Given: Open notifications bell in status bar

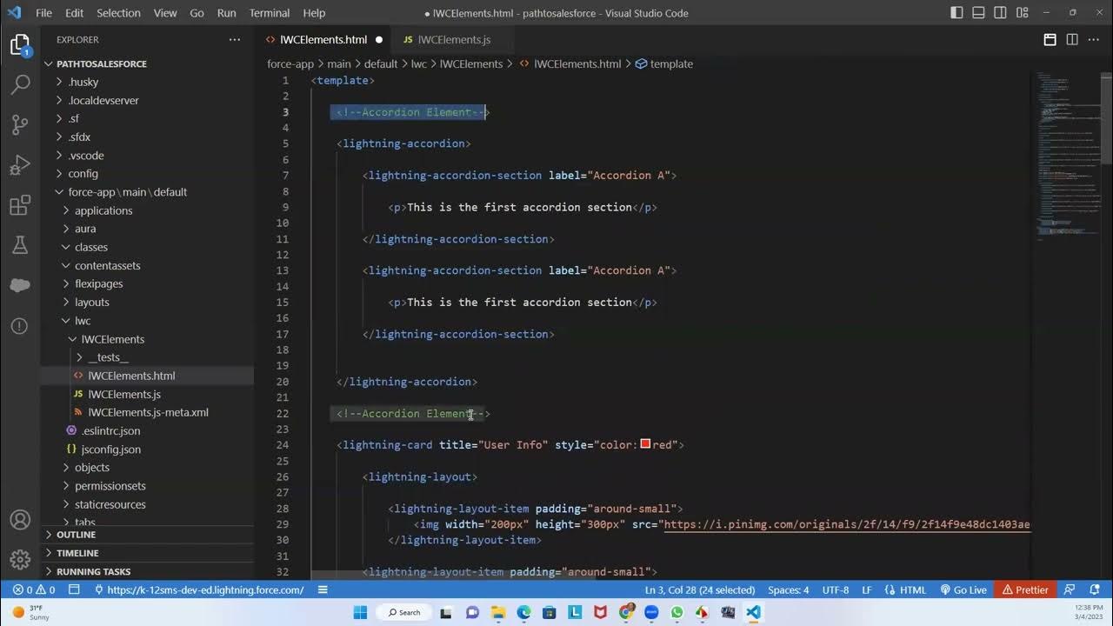Looking at the screenshot, I should coord(1093,589).
